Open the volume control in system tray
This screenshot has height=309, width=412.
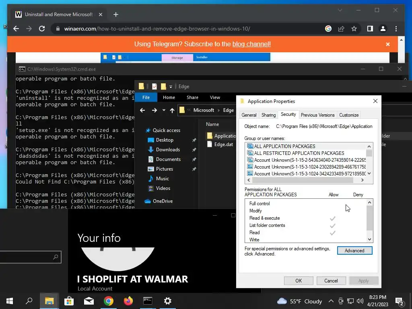tap(360, 301)
